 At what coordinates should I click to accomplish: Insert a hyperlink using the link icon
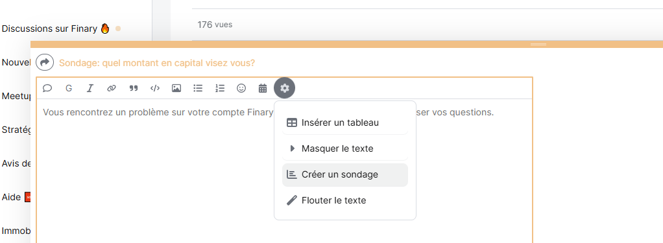[112, 88]
